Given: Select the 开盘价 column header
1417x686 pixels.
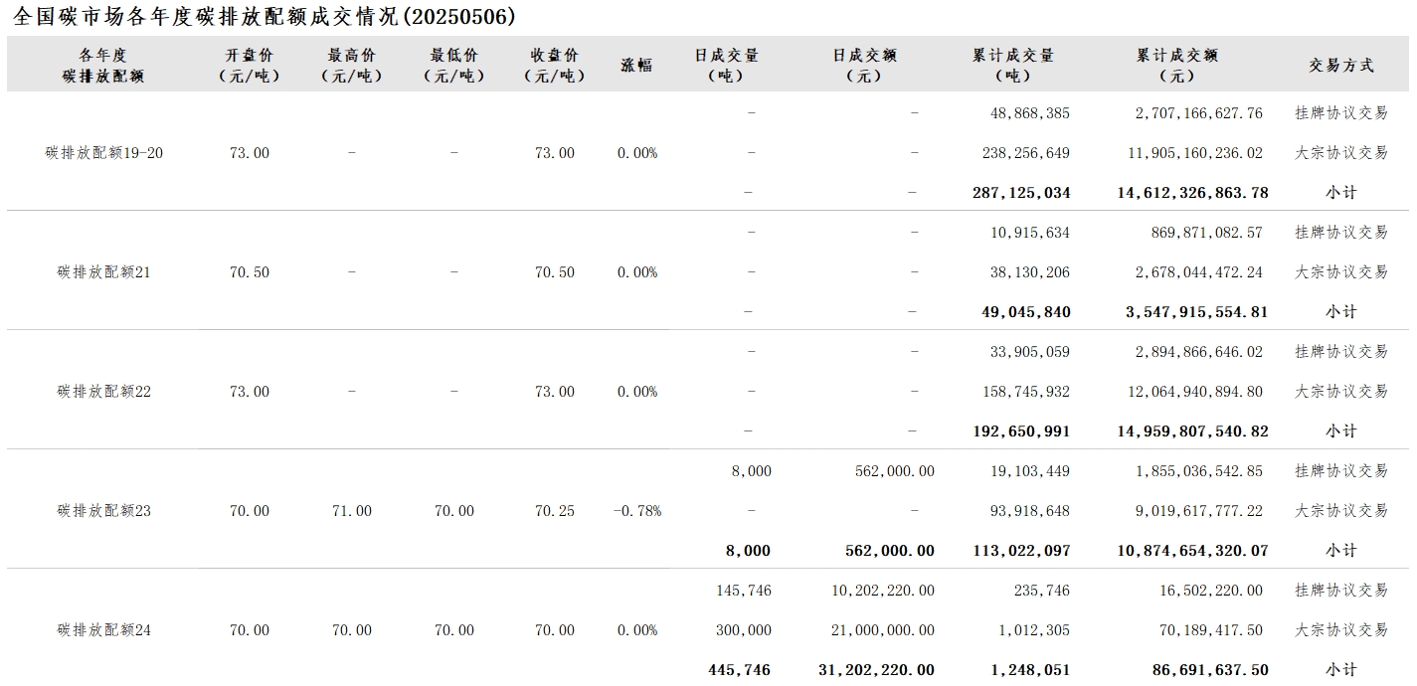Looking at the screenshot, I should 250,65.
